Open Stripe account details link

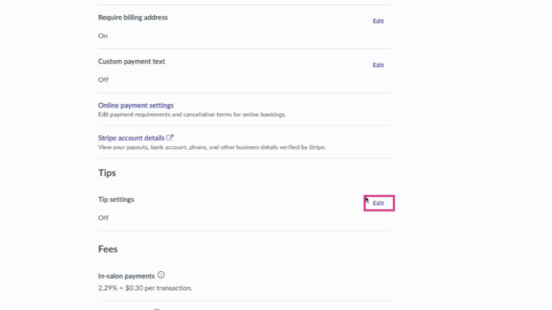[x=131, y=138]
